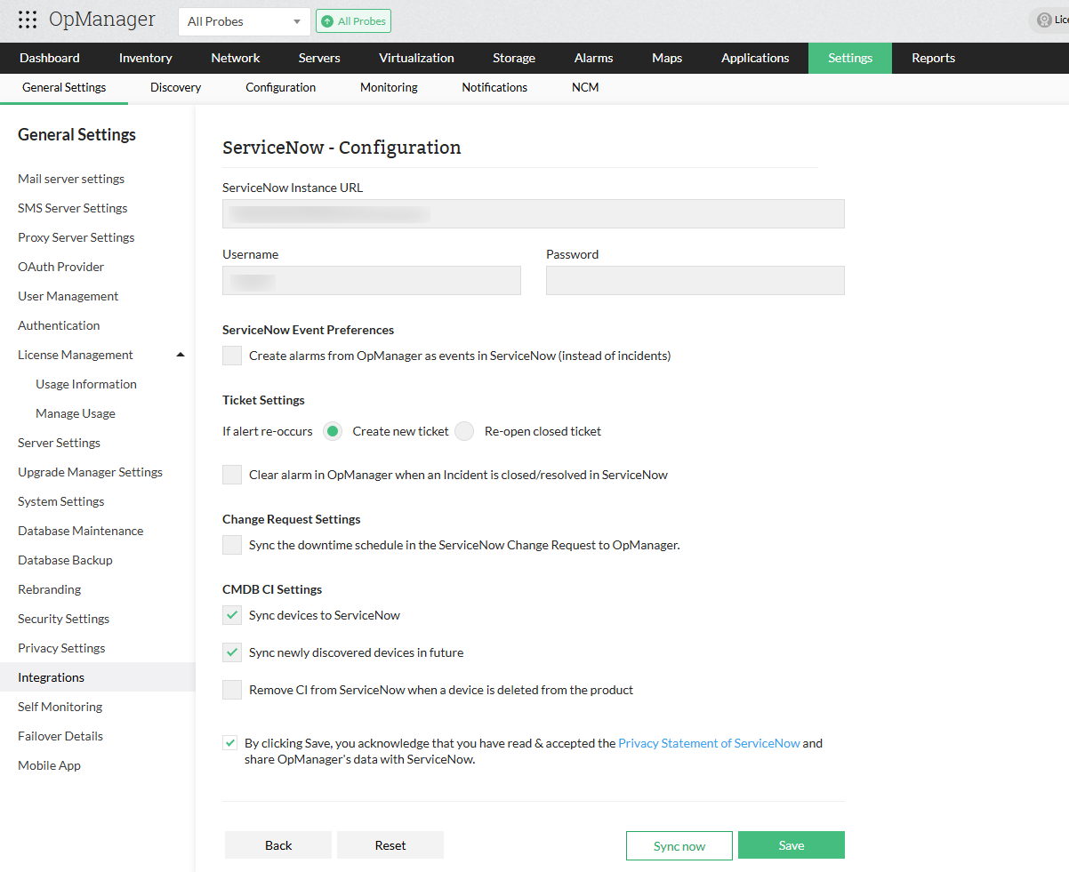Open the Monitoring sub-tab

(389, 88)
